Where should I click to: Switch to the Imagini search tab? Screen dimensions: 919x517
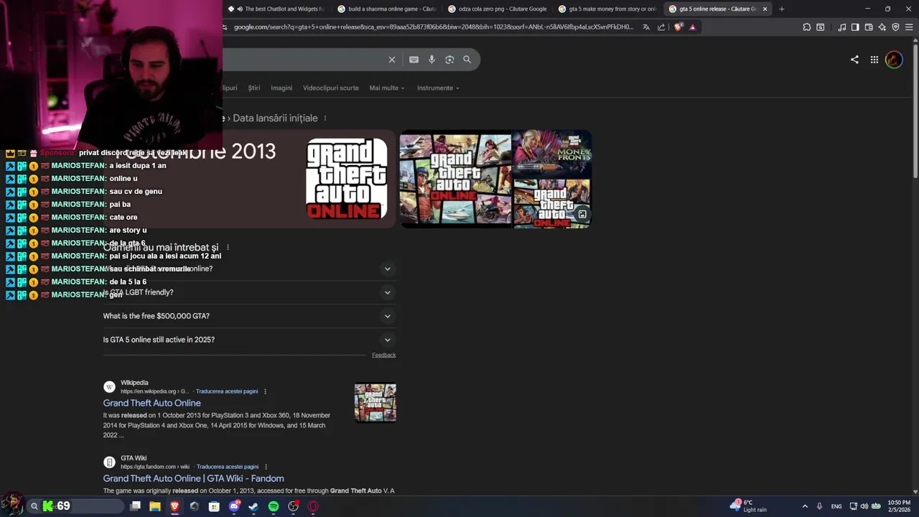(x=281, y=88)
